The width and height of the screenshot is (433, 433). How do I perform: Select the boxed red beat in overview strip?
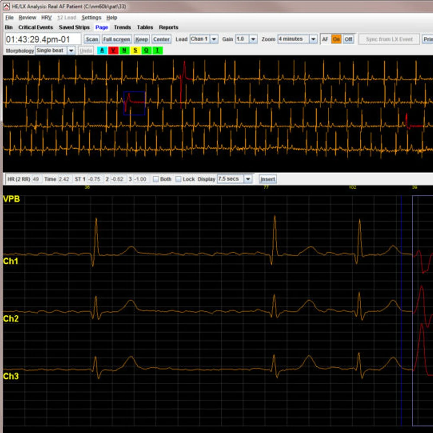(134, 103)
